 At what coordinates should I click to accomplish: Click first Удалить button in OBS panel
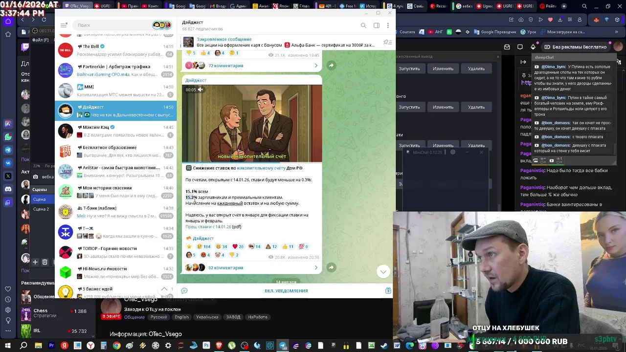pos(476,69)
